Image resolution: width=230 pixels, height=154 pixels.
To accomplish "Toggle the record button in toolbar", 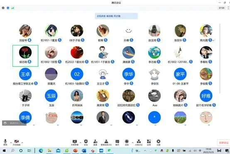I will point(127,142).
